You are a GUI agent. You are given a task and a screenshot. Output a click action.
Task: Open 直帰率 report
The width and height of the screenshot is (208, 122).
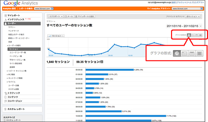[x=12, y=67]
